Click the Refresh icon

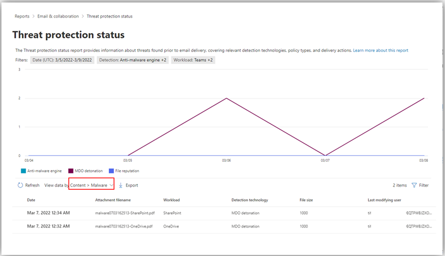[20, 185]
